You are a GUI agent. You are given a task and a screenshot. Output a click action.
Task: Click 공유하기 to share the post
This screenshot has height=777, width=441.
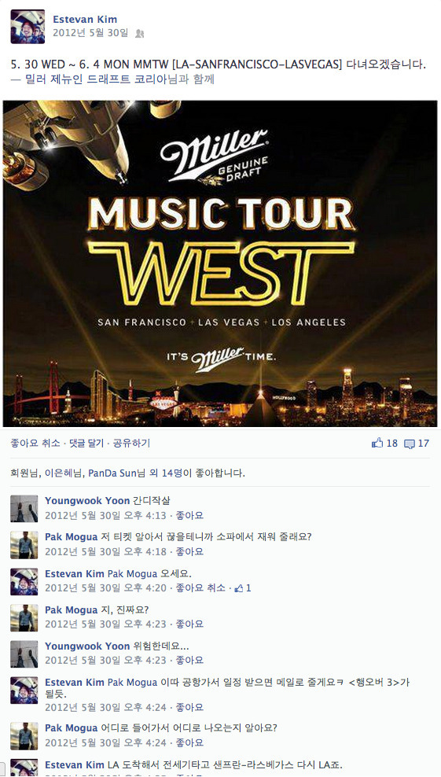(131, 443)
